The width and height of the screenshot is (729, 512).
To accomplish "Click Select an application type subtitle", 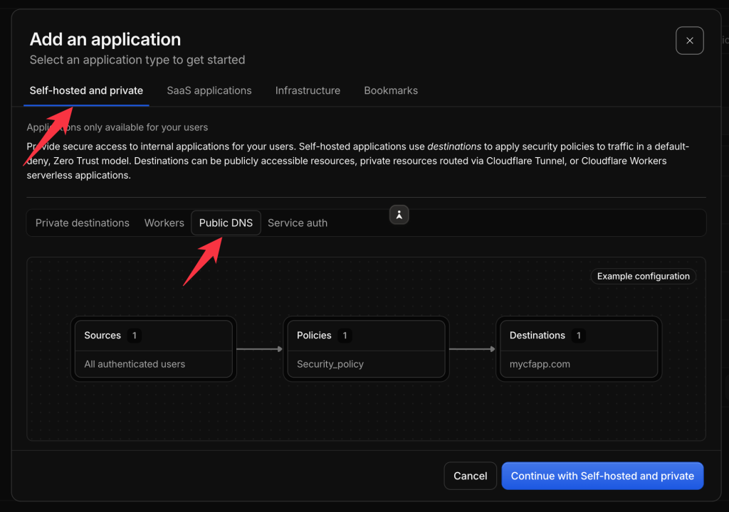I will 137,60.
